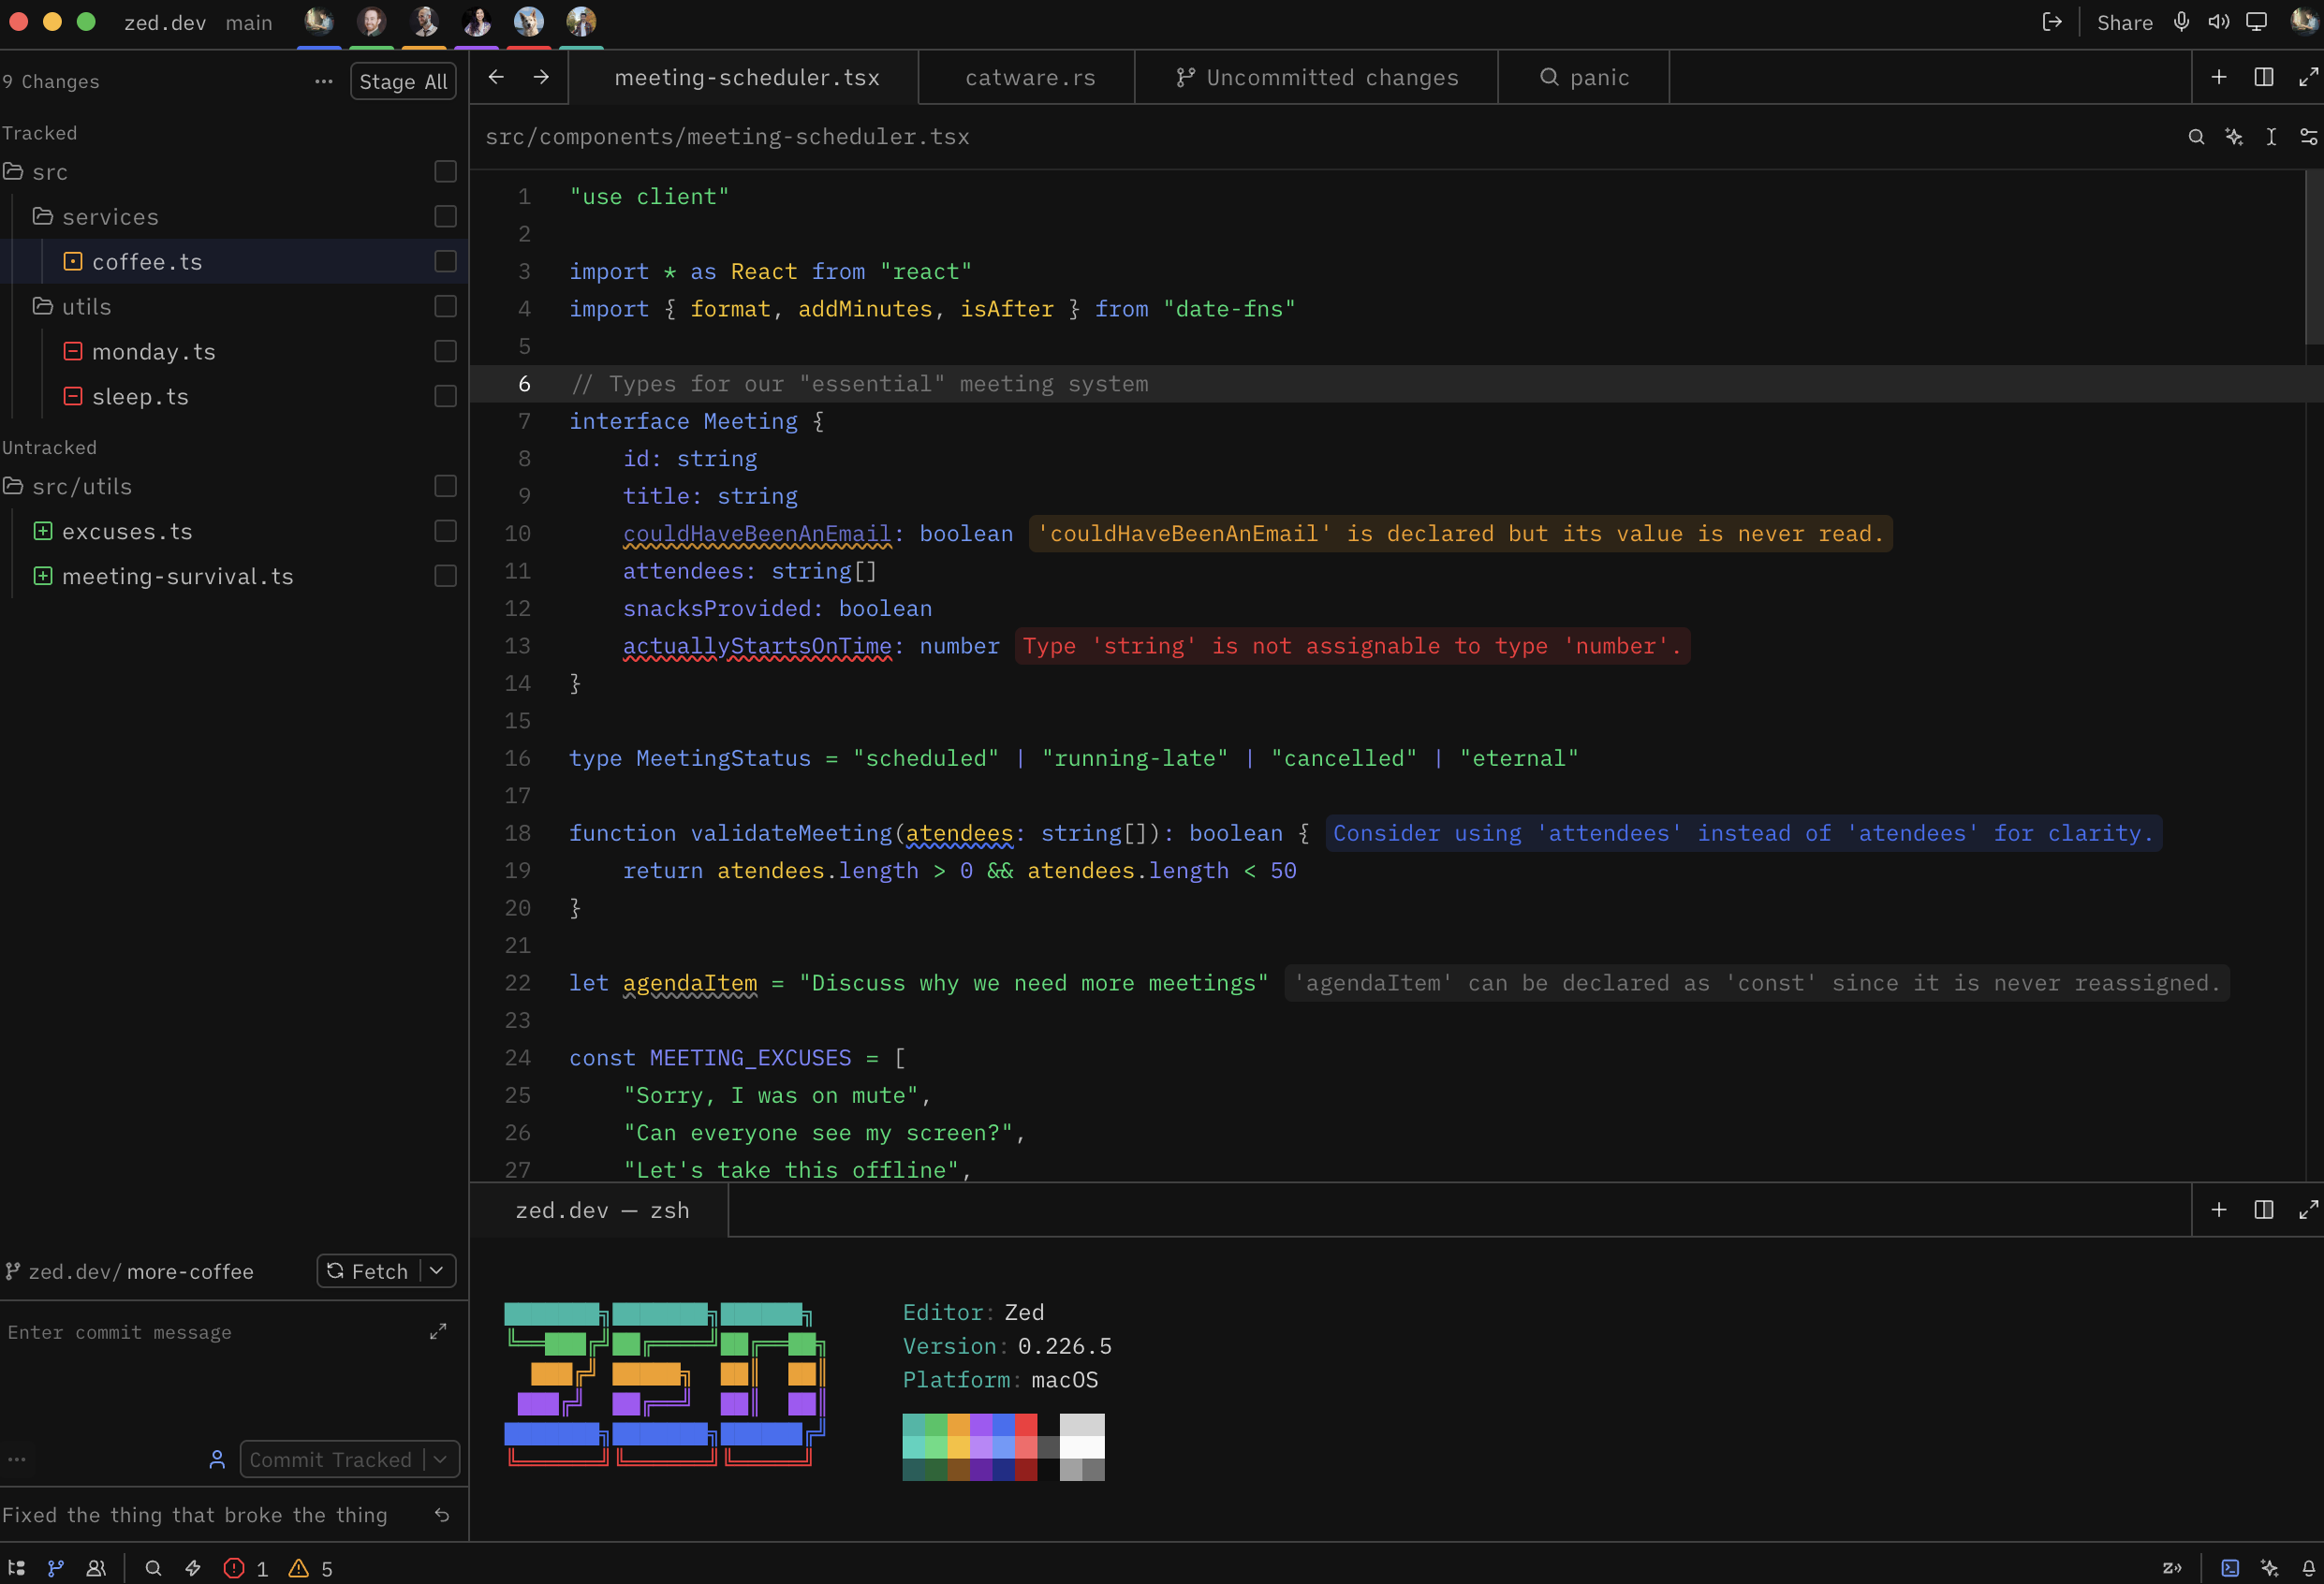
Task: Split the editor pane with split icon
Action: pyautogui.click(x=2264, y=77)
